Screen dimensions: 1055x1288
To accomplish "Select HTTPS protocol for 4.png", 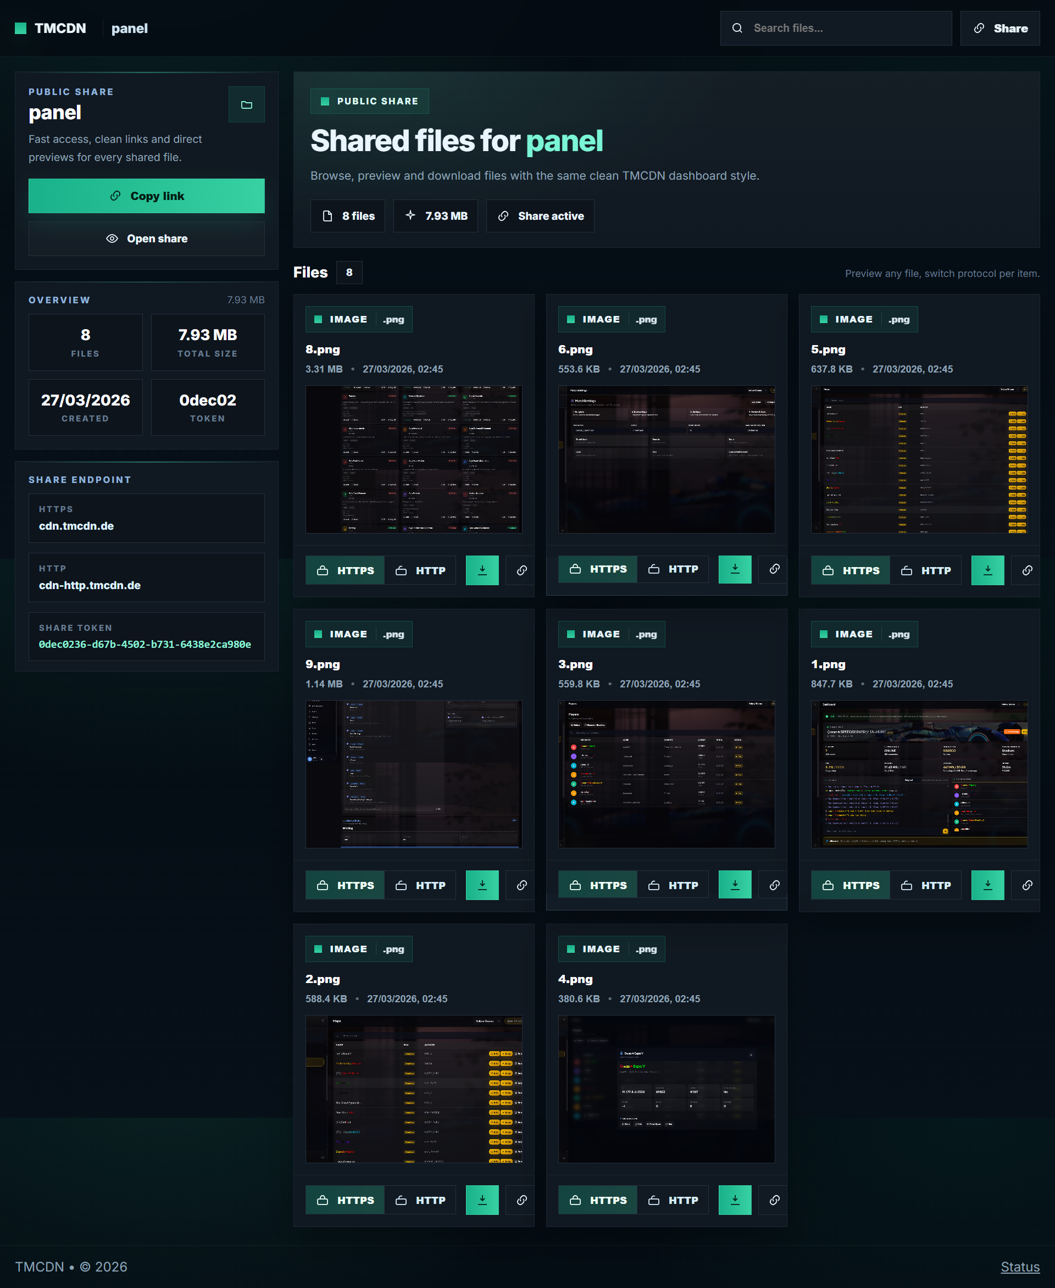I will coord(598,1200).
